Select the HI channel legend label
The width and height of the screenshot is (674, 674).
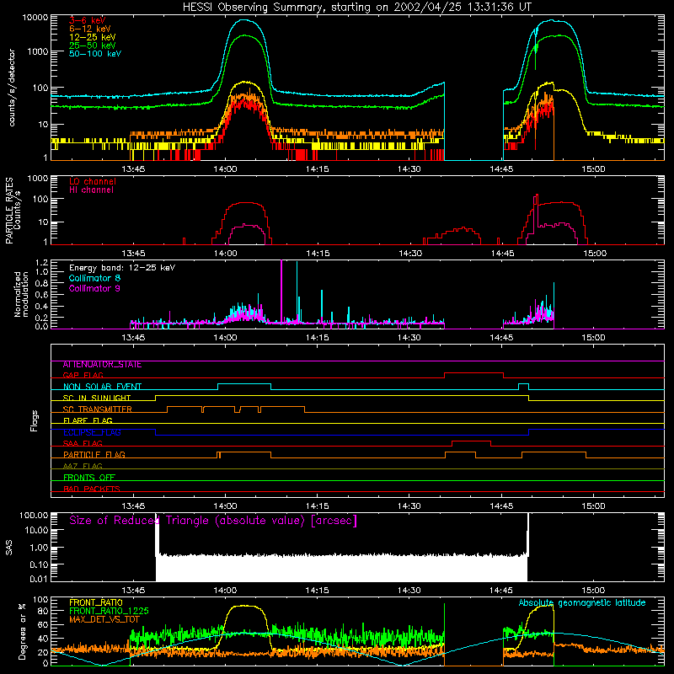point(91,190)
